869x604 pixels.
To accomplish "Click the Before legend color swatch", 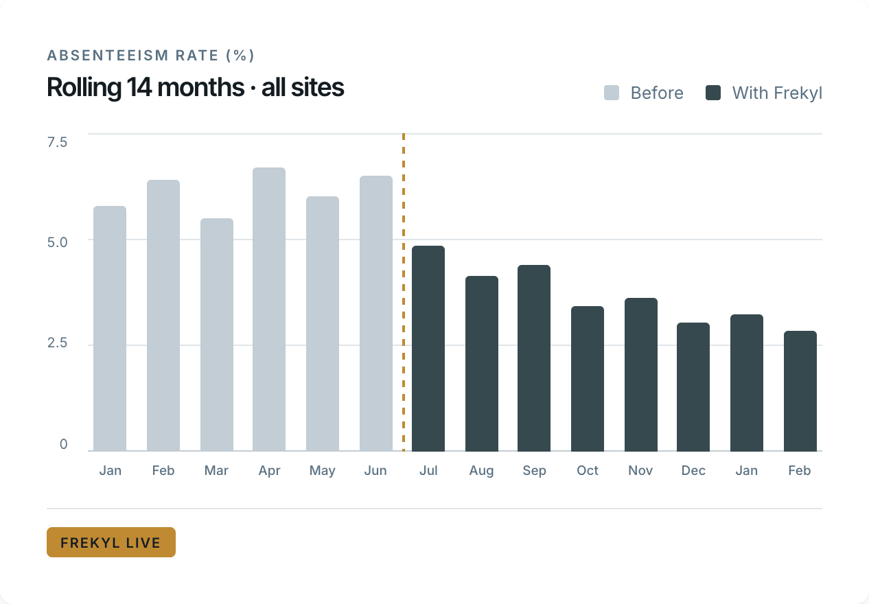I will (612, 93).
